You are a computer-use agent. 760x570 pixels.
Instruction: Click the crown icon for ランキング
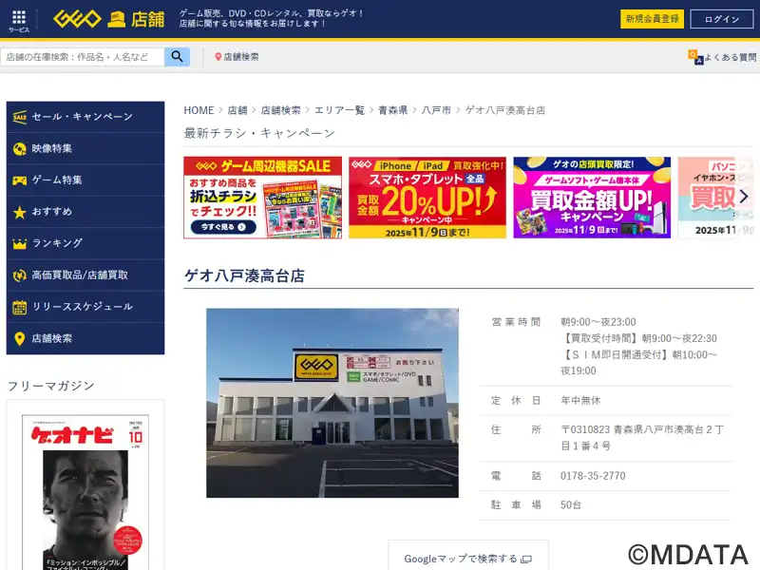(x=19, y=243)
